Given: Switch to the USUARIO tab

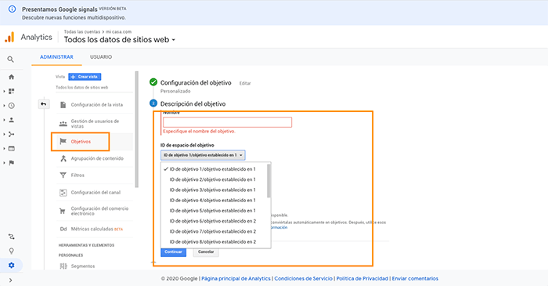Looking at the screenshot, I should coord(101,57).
